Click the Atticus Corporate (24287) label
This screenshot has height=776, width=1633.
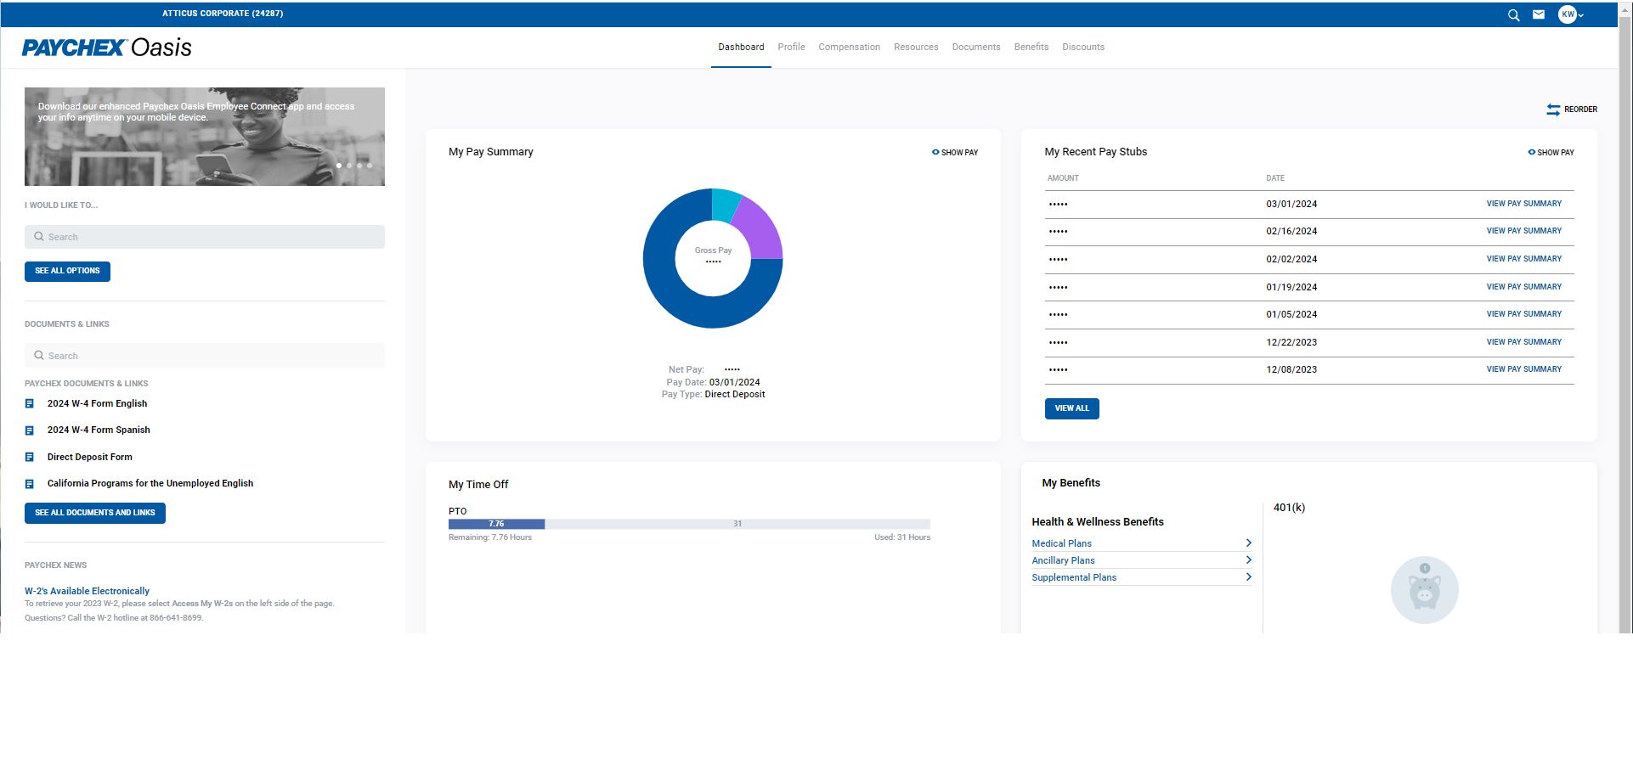pos(223,14)
